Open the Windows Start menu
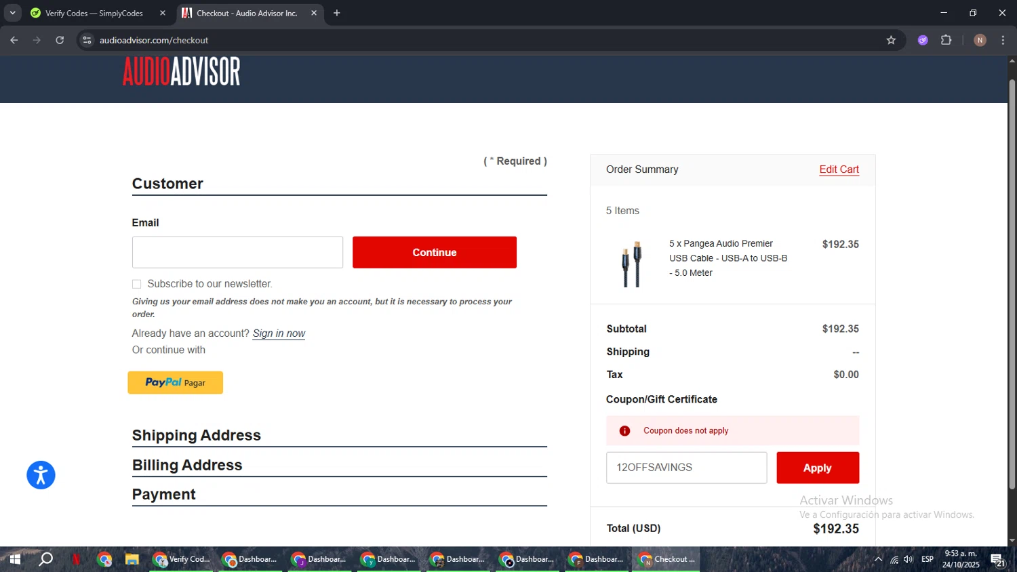1017x572 pixels. (x=15, y=559)
